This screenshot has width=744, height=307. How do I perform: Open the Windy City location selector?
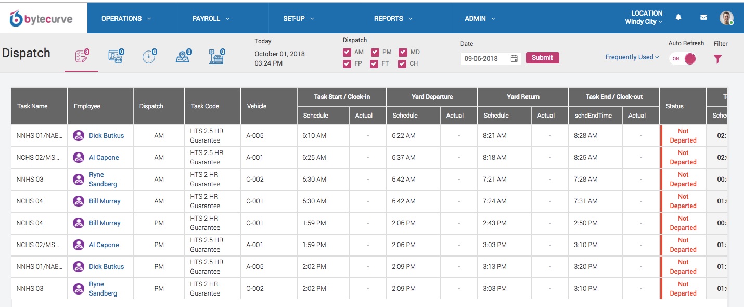click(644, 21)
